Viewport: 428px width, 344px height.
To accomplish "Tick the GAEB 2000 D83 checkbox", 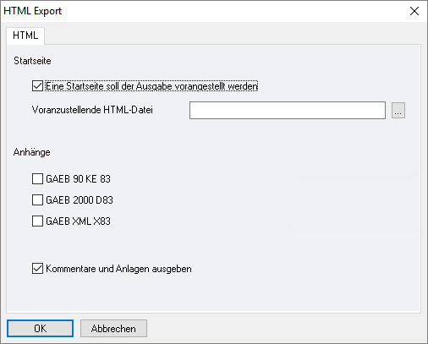I will coord(37,200).
